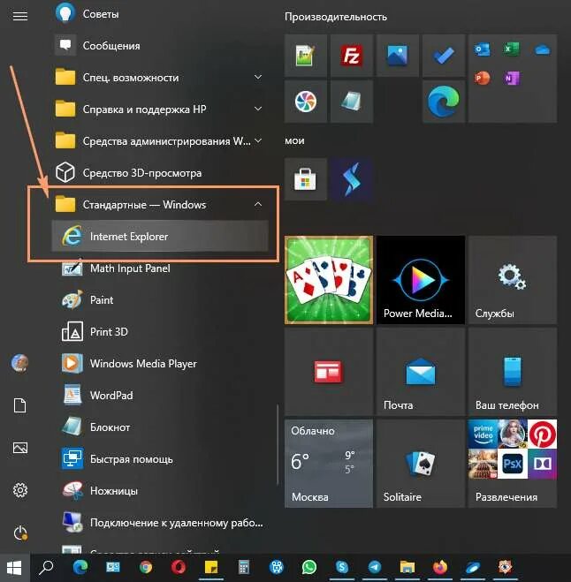Open Pinterest in the Развлечения folder
The height and width of the screenshot is (582, 571).
pos(543,434)
